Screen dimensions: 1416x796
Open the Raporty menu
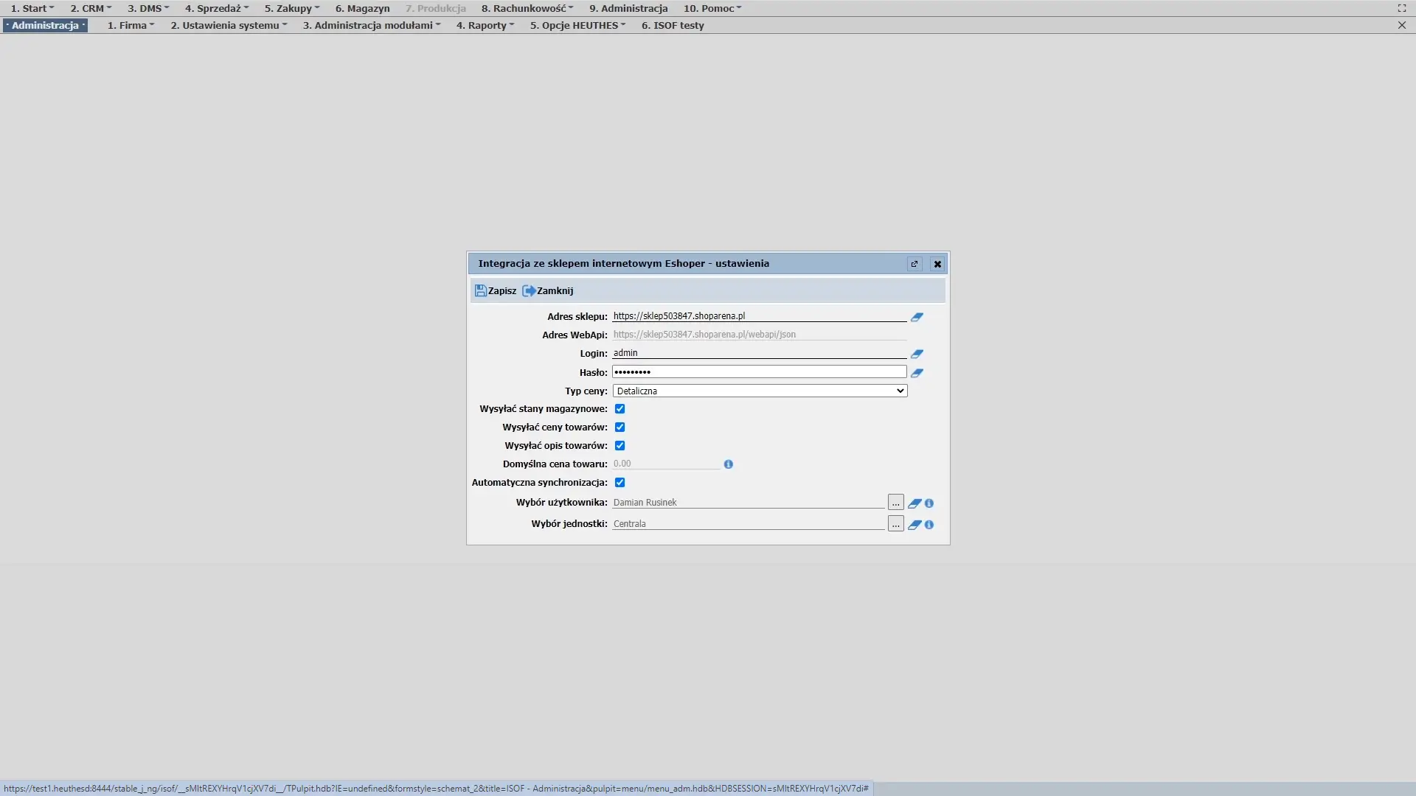tap(485, 25)
